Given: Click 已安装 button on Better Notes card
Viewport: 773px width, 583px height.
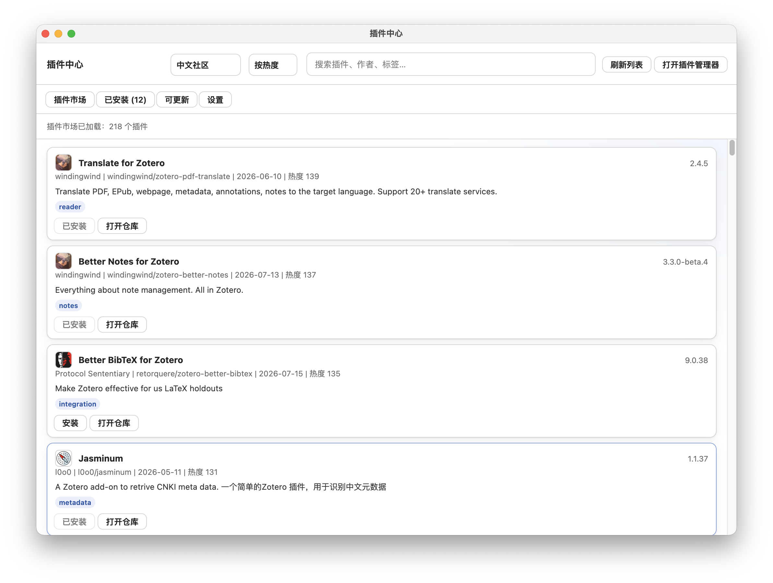Looking at the screenshot, I should tap(75, 324).
